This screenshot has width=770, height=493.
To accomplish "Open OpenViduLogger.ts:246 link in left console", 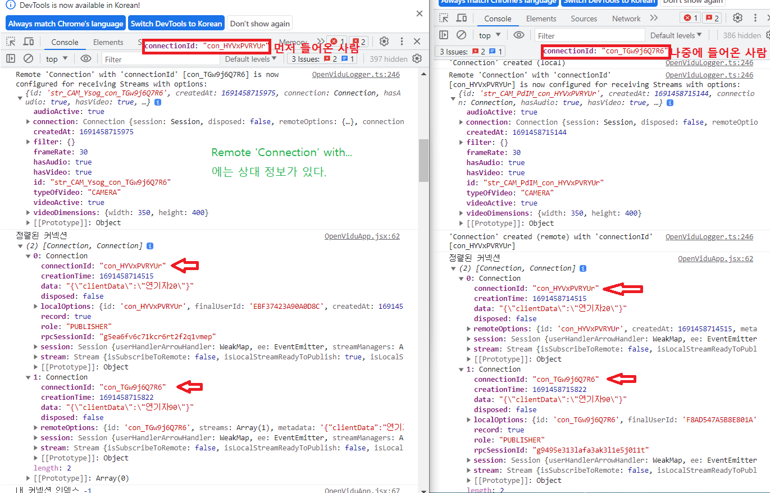I will pos(356,74).
